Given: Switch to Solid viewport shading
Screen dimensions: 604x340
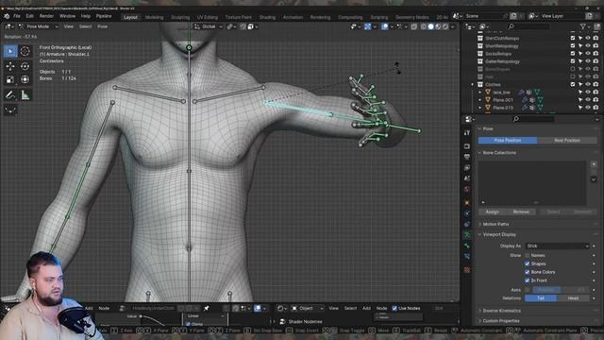Looking at the screenshot, I should pyautogui.click(x=430, y=26).
